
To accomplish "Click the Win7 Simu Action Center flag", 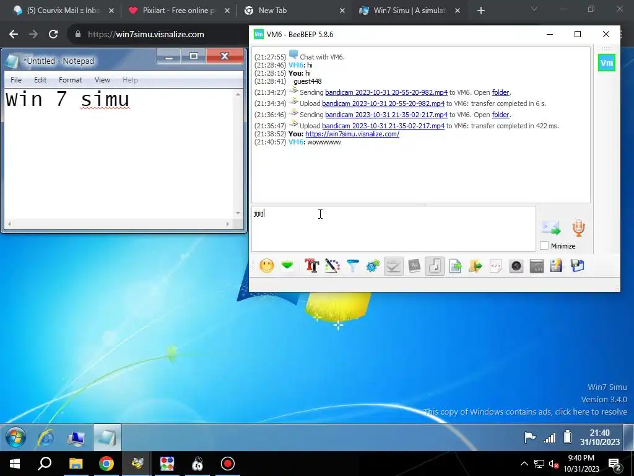I will tap(530, 438).
